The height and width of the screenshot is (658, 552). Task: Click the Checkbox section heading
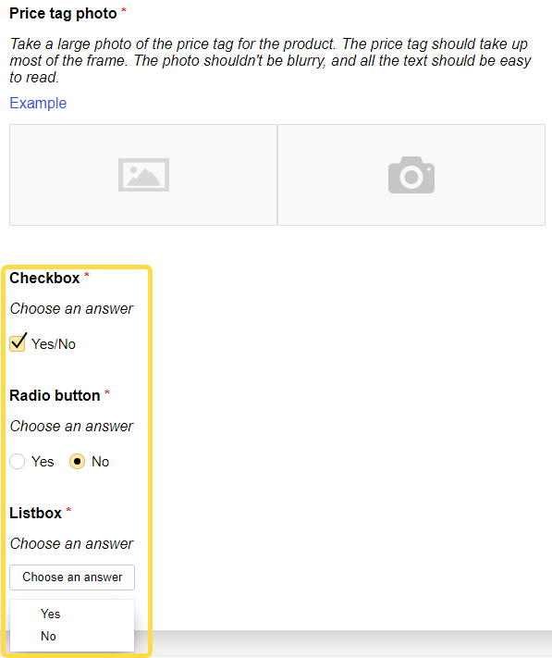pos(45,279)
